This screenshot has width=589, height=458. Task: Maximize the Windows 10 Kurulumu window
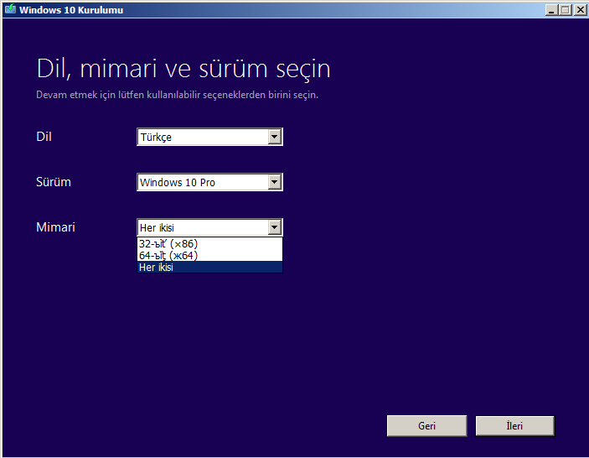click(566, 10)
